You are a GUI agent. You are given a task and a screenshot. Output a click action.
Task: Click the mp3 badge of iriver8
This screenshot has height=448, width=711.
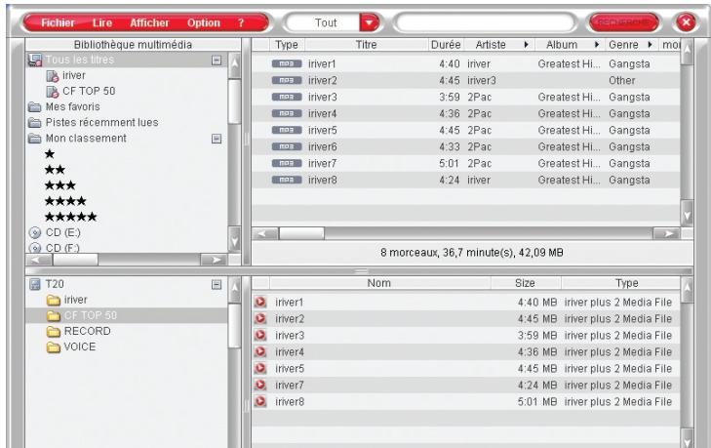tap(287, 180)
